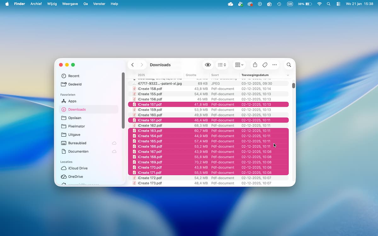Open the Share icon in toolbar

pos(255,65)
